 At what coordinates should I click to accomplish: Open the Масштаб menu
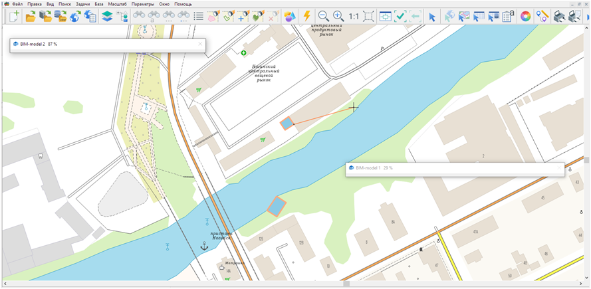(x=117, y=4)
